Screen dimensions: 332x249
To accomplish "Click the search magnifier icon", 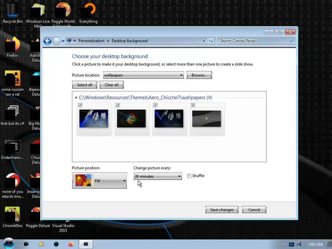I will [x=291, y=41].
